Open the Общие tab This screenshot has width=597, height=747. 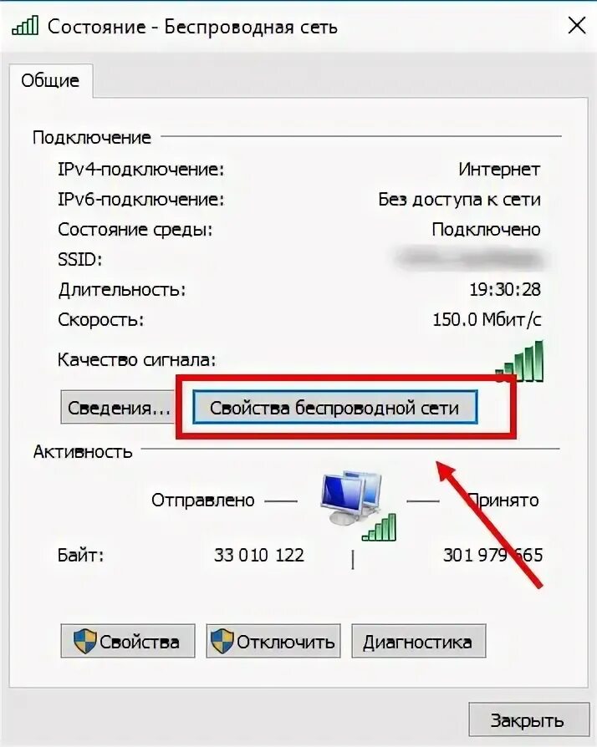pyautogui.click(x=50, y=80)
